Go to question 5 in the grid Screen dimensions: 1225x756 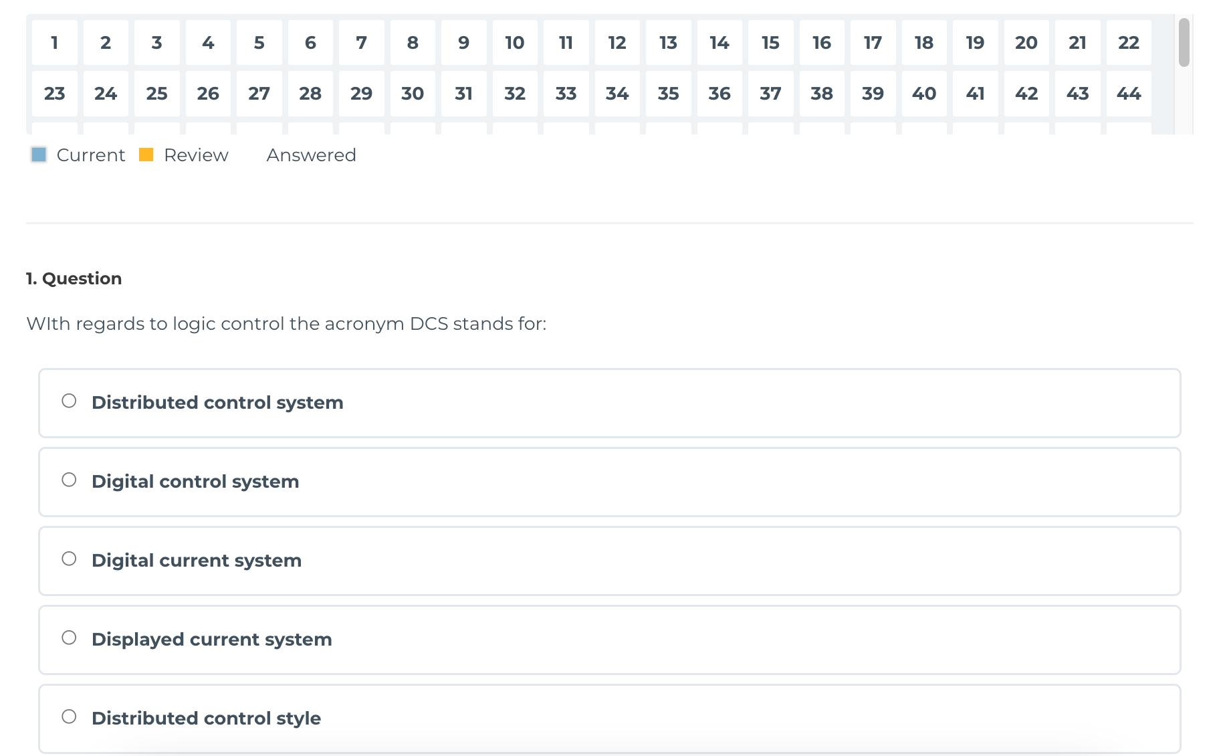click(x=259, y=43)
